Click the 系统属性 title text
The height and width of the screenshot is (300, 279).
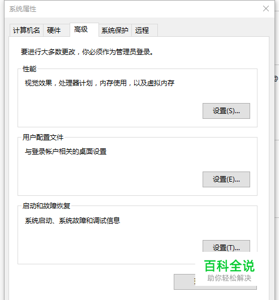23,9
